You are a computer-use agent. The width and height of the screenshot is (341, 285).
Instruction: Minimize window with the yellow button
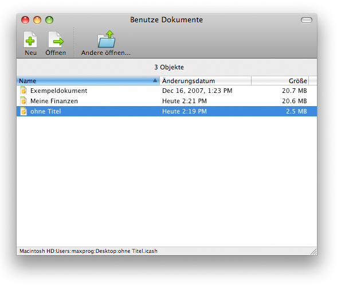pyautogui.click(x=37, y=20)
